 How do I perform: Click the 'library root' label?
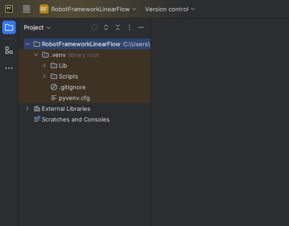[84, 55]
